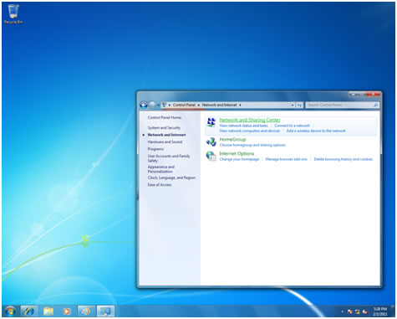Open User Accounts and Family Safety
This screenshot has height=319, width=397.
(x=169, y=158)
